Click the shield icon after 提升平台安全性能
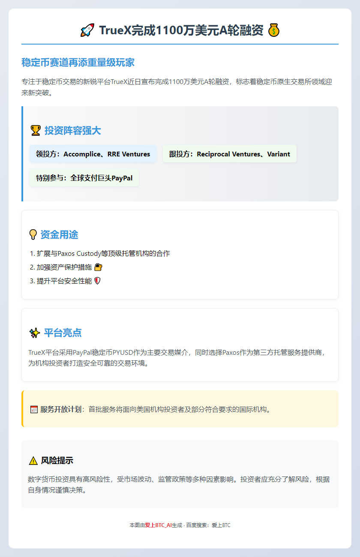 tap(97, 281)
